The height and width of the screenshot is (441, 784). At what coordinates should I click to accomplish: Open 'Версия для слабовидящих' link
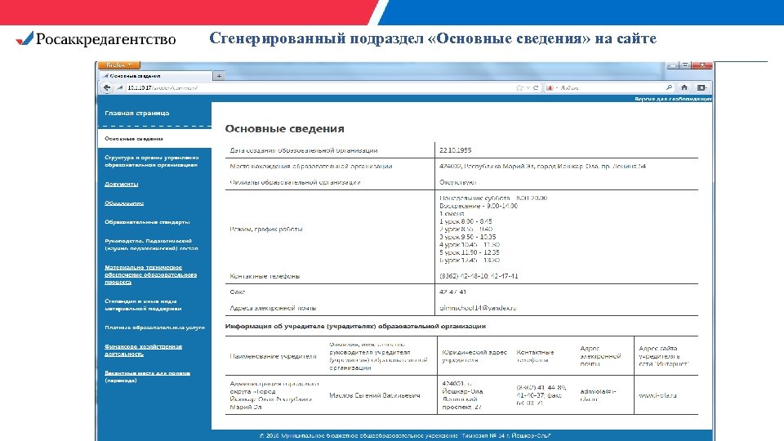pyautogui.click(x=673, y=99)
